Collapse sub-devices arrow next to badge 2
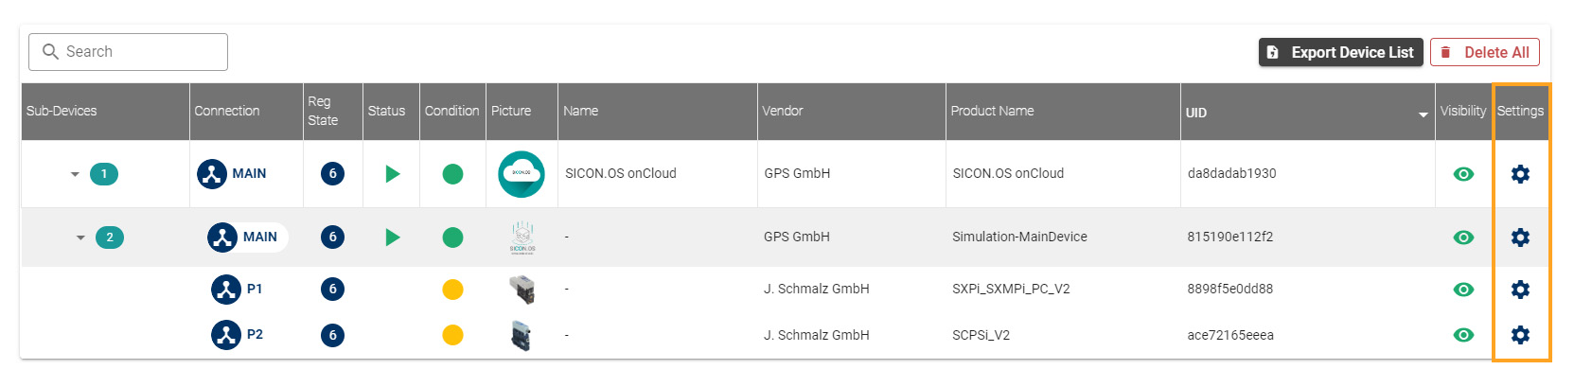Screen dimensions: 1574x387 (80, 237)
